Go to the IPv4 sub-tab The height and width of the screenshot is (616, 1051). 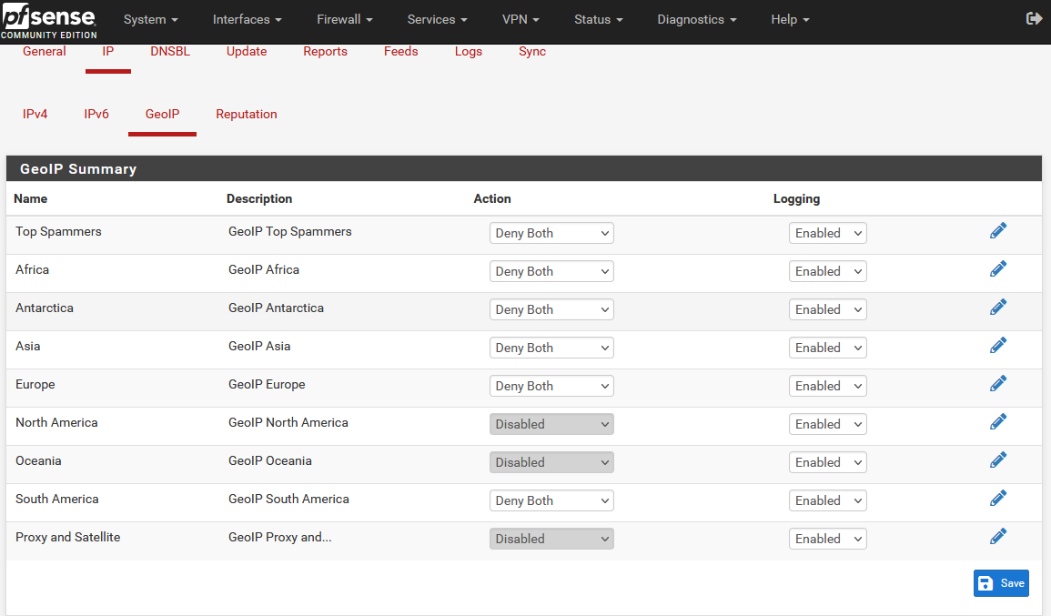tap(35, 115)
